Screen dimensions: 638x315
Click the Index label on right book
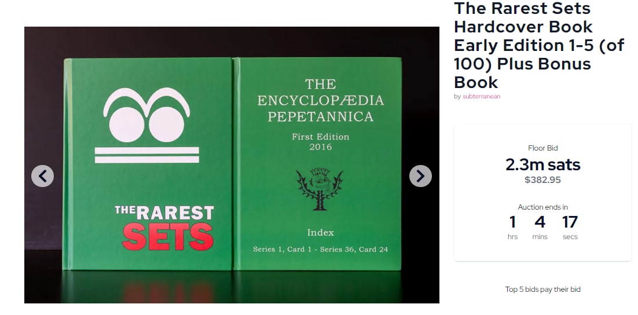pos(321,233)
